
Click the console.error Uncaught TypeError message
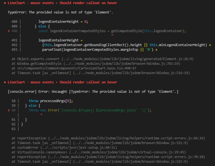(93, 92)
